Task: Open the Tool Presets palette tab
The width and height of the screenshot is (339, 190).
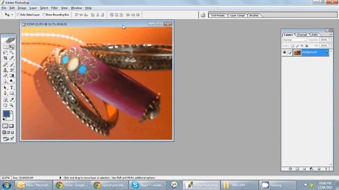Action: [218, 15]
